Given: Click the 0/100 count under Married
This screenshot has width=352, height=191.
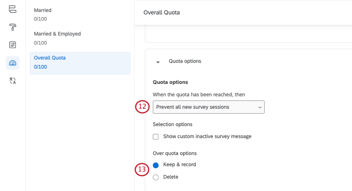Looking at the screenshot, I should (x=40, y=19).
